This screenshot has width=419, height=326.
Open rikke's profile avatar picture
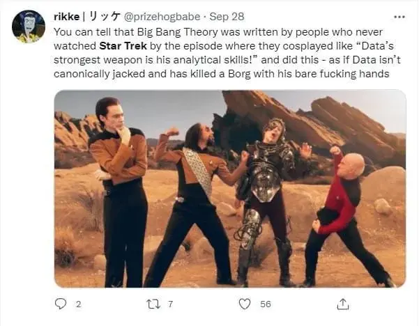(29, 26)
